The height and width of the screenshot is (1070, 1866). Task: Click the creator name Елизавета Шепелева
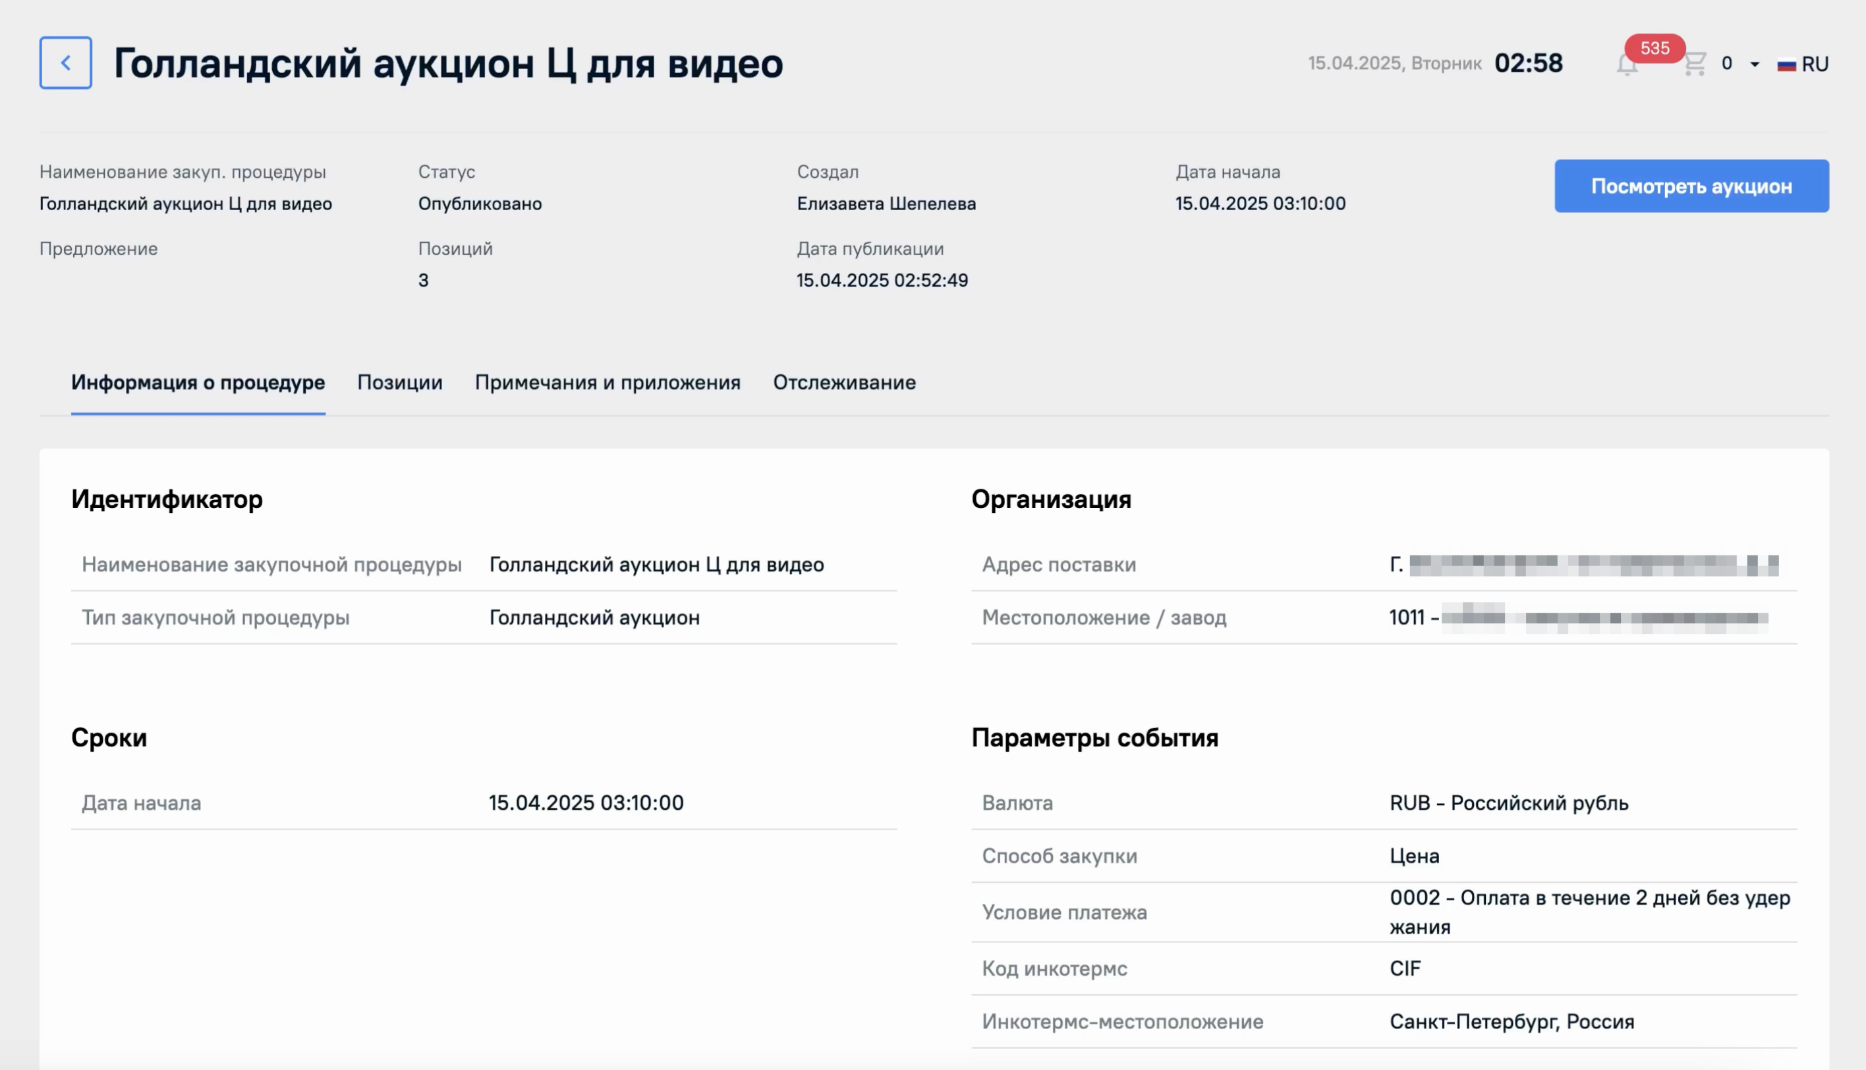coord(886,204)
